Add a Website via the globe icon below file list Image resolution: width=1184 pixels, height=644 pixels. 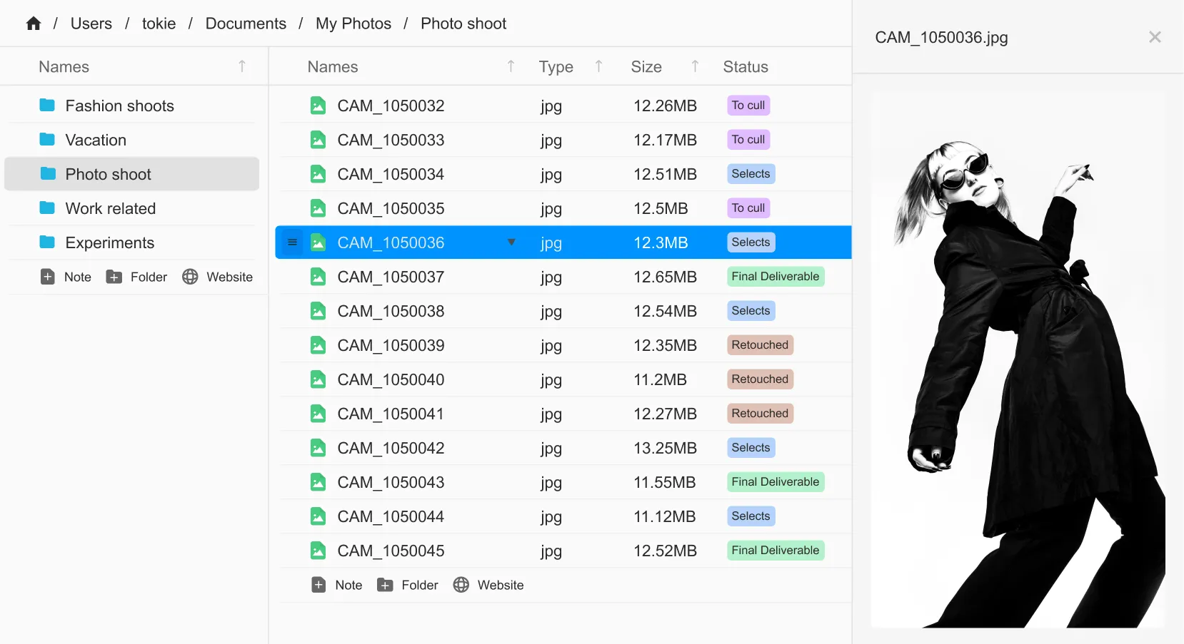461,585
